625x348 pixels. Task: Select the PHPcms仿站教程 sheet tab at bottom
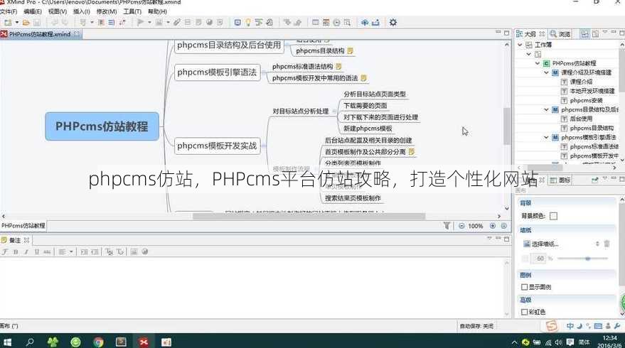23,226
